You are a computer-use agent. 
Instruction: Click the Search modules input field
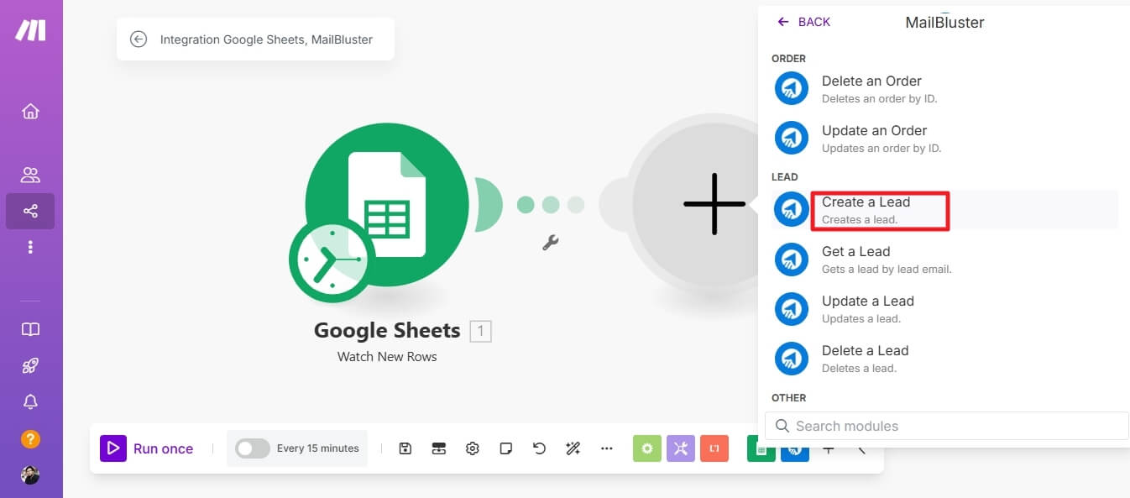pyautogui.click(x=947, y=426)
